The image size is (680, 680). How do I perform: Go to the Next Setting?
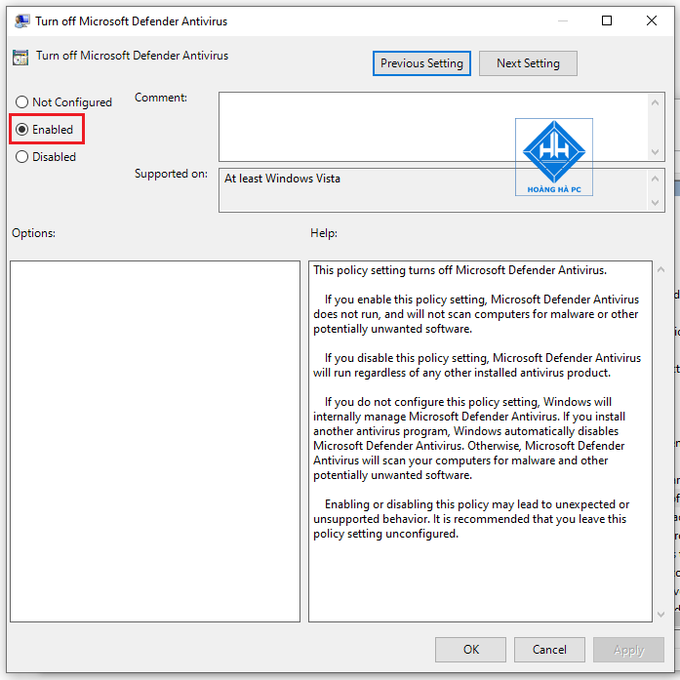pos(528,63)
